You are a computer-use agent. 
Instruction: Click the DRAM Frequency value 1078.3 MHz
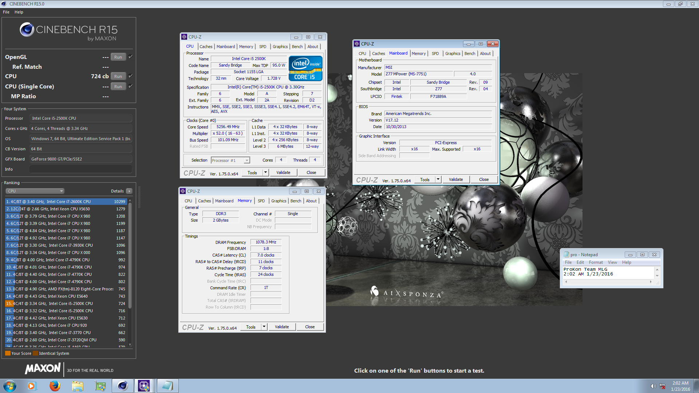click(x=266, y=242)
